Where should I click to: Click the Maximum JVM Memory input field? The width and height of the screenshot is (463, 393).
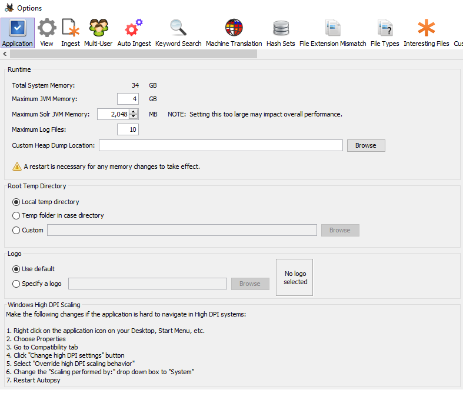click(x=128, y=99)
